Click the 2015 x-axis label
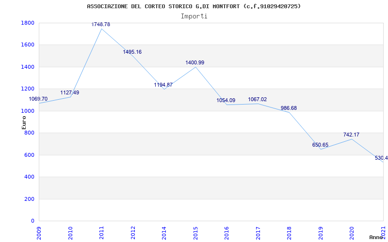The image size is (388, 242). point(195,233)
